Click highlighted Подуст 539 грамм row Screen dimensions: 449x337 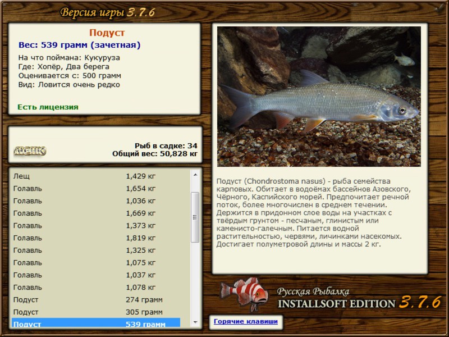point(95,324)
